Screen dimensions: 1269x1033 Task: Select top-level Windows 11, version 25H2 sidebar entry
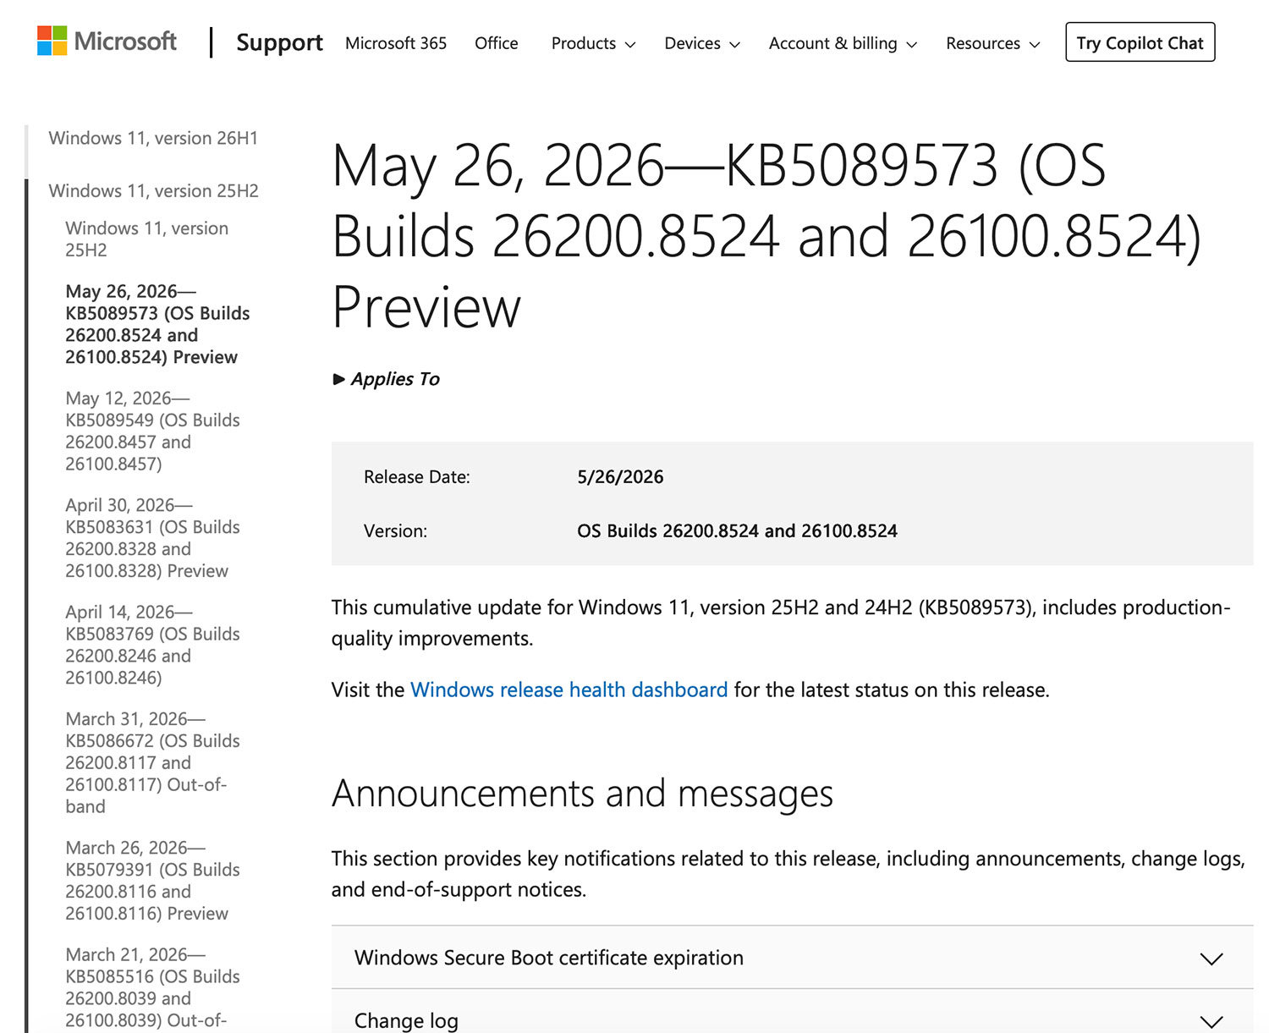(153, 190)
